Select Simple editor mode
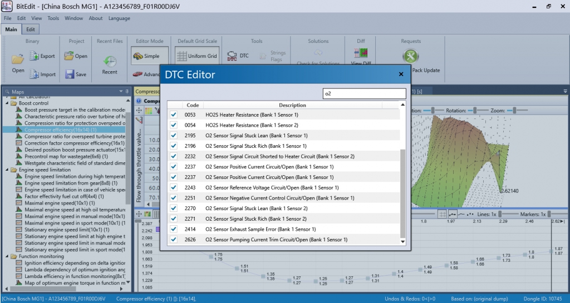Screen dimensions: 570x303 (x=150, y=56)
